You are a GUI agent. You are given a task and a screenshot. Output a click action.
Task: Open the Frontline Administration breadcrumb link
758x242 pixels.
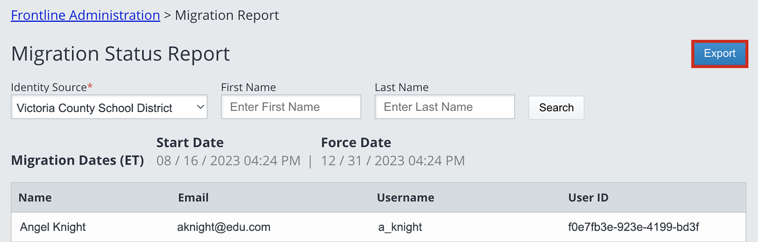pos(85,15)
